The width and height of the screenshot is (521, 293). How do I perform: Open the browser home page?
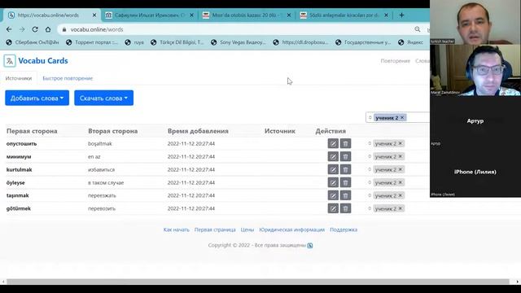pos(48,29)
